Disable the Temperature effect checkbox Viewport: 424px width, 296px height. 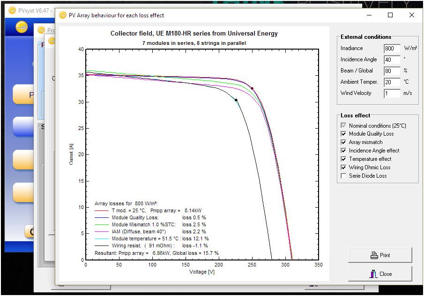(x=343, y=159)
